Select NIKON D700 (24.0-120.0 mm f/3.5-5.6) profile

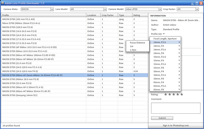point(74,67)
